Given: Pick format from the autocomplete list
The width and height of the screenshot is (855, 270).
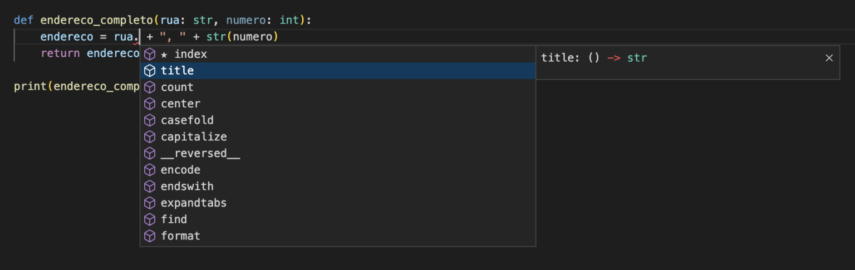Looking at the screenshot, I should point(338,236).
